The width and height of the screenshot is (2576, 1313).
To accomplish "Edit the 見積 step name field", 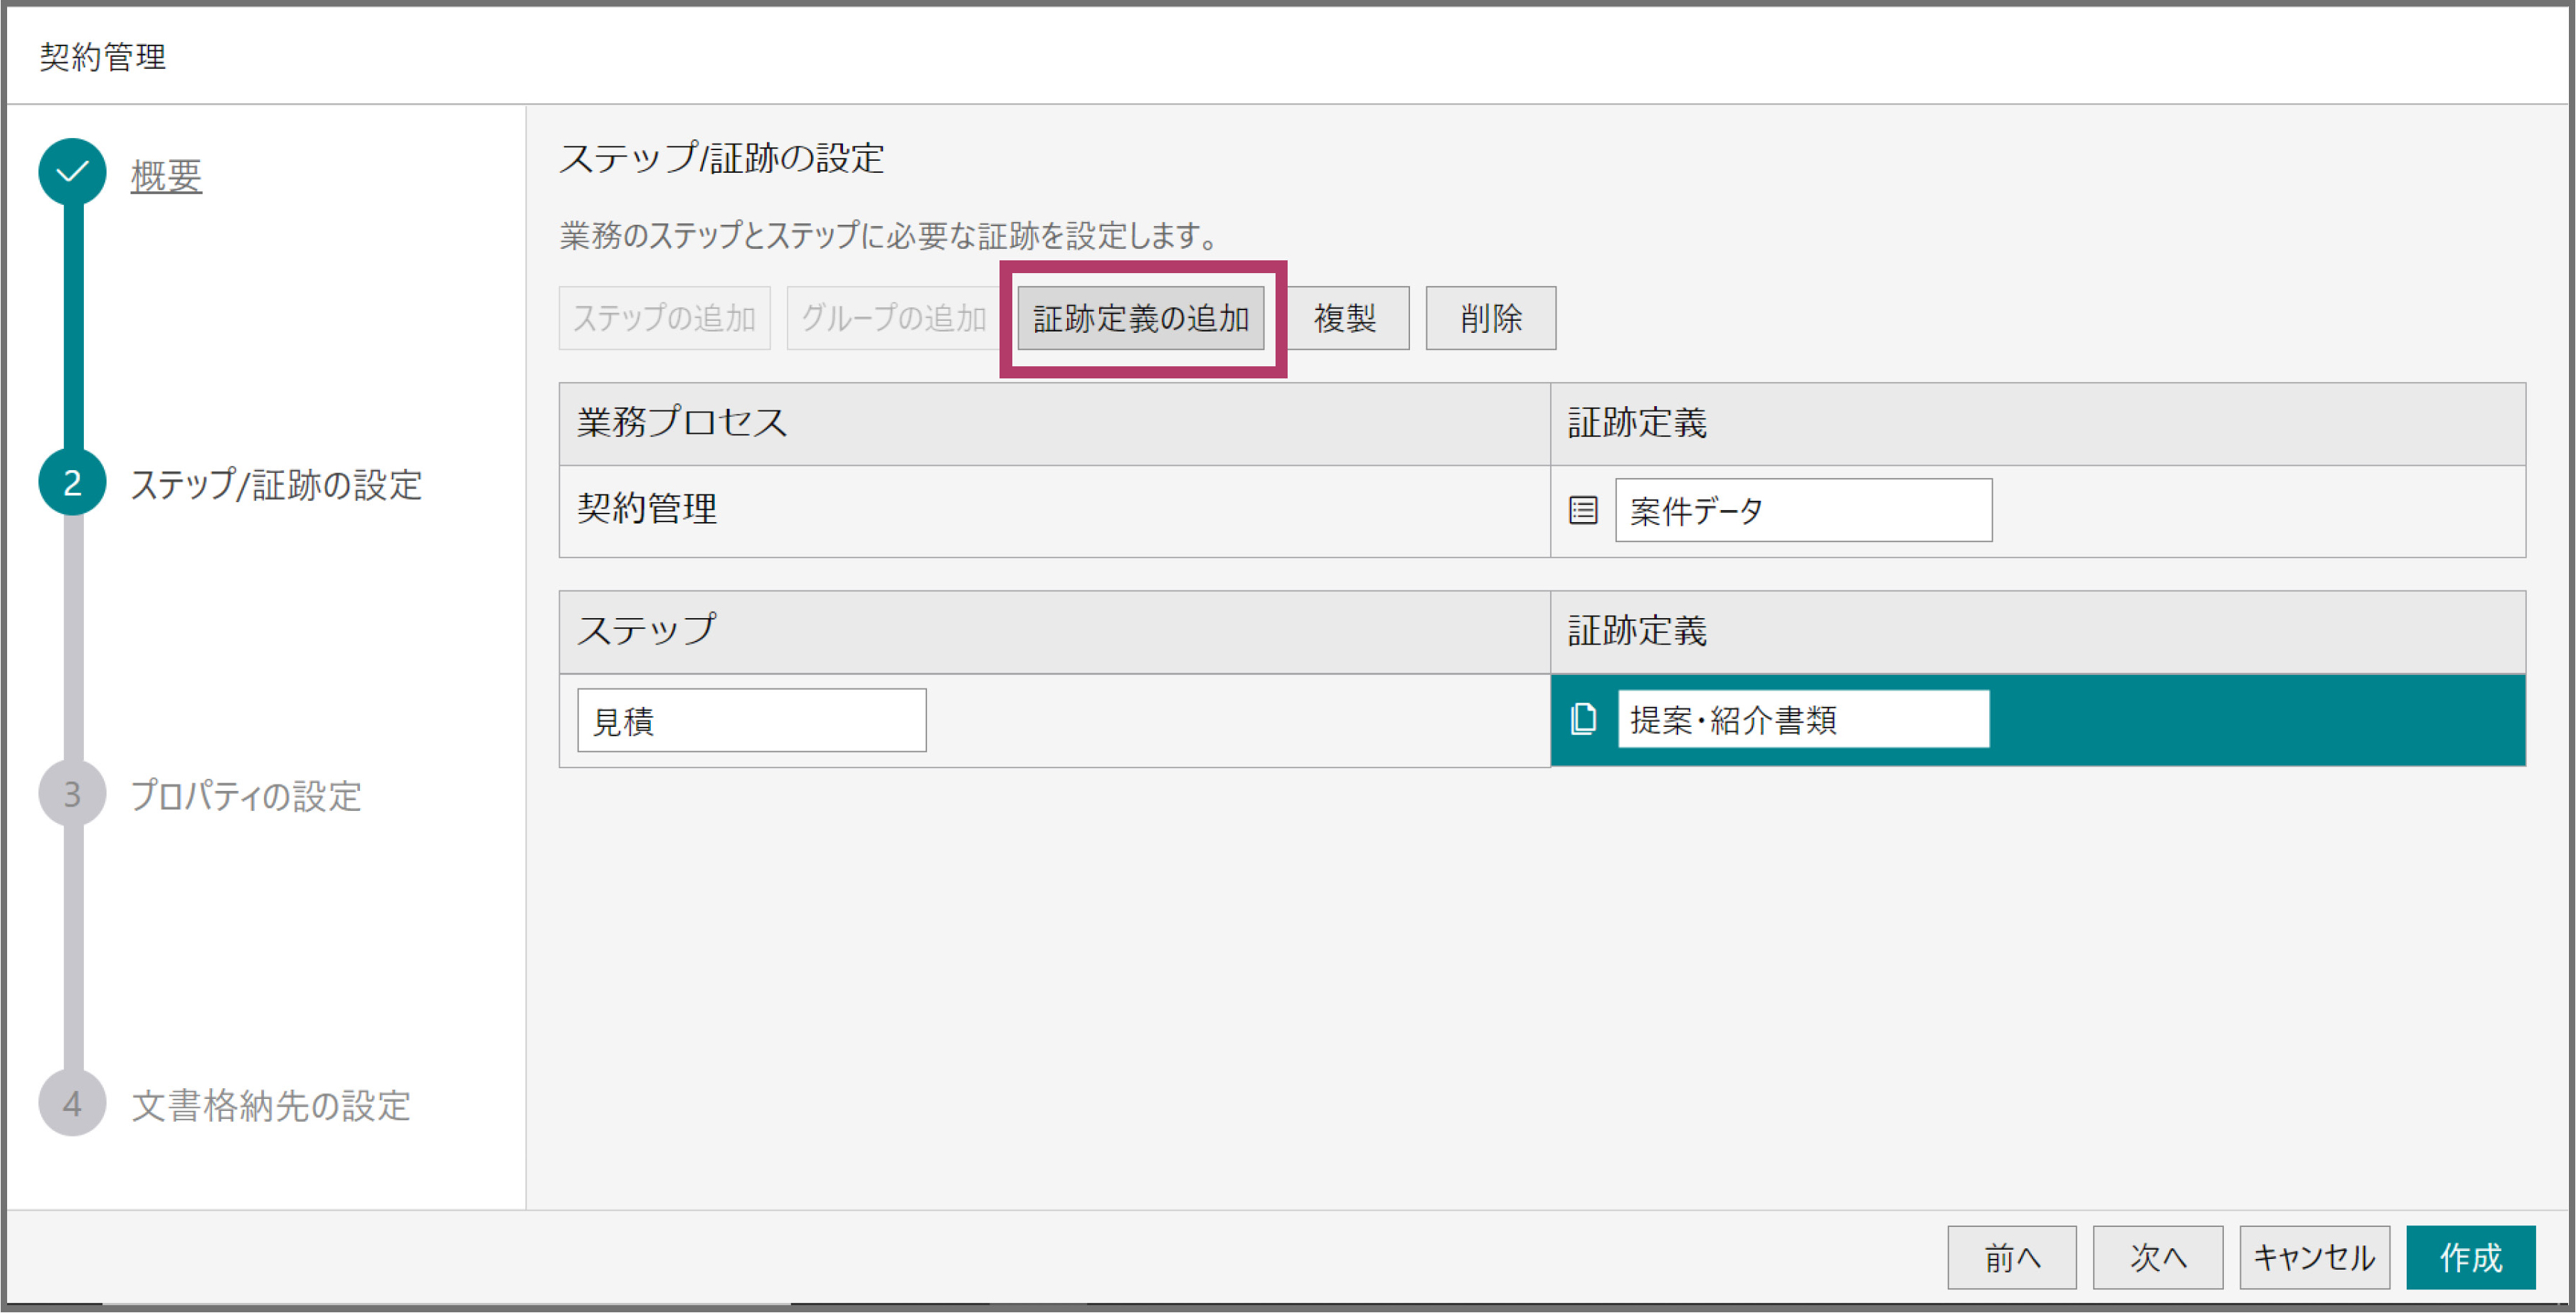I will coord(752,720).
